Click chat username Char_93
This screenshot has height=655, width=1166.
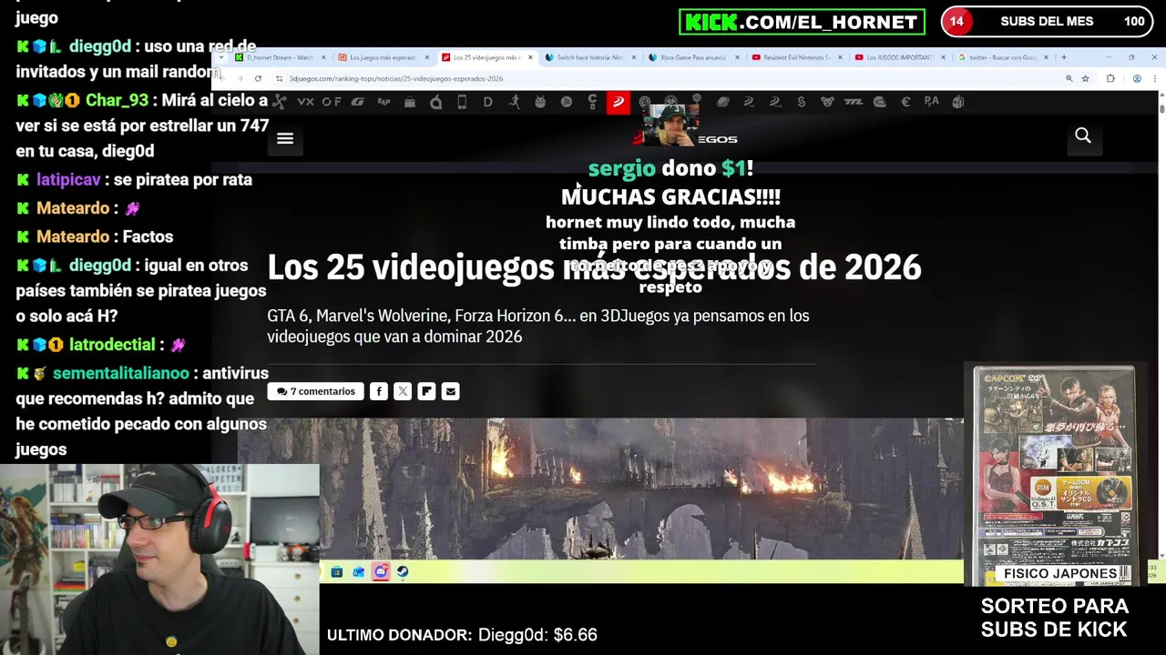coord(117,101)
